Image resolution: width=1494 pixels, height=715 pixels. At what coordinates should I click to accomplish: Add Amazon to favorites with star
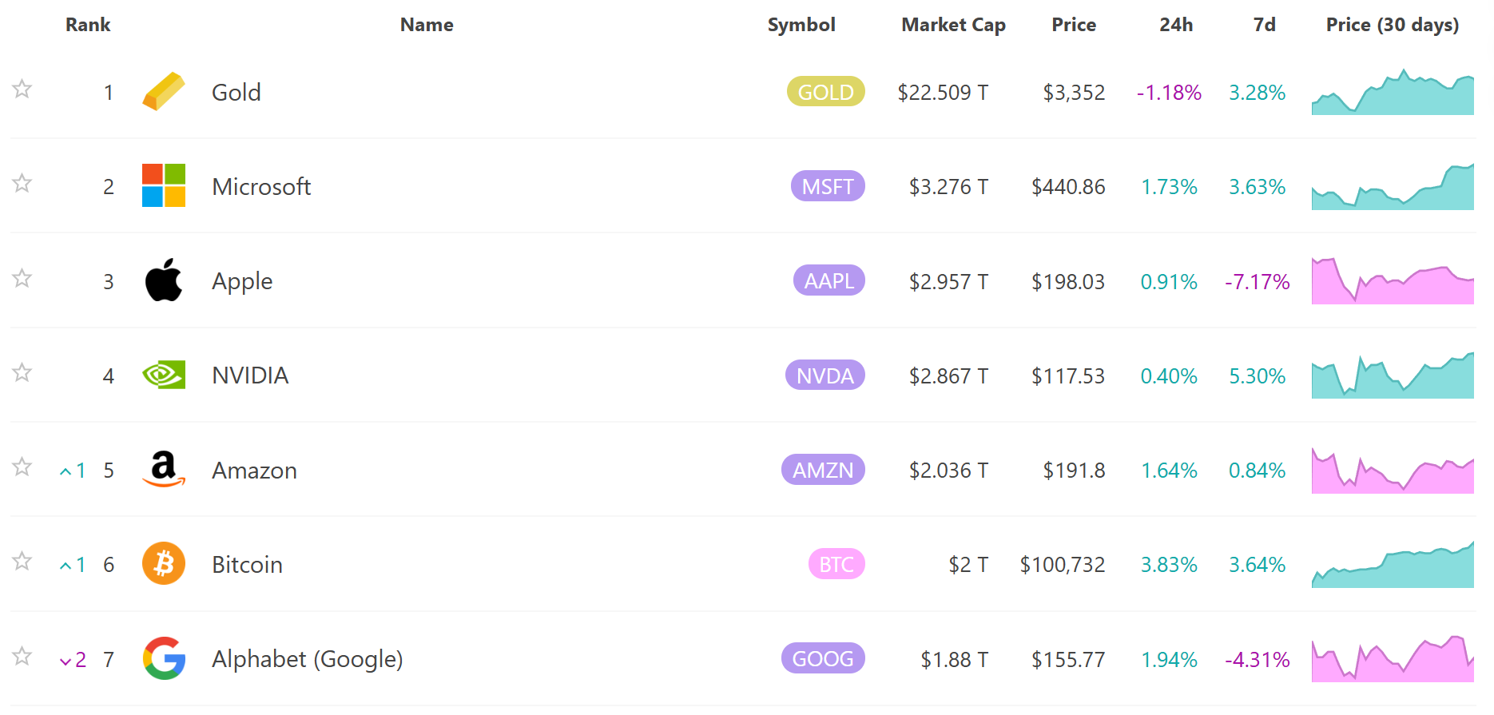[22, 467]
